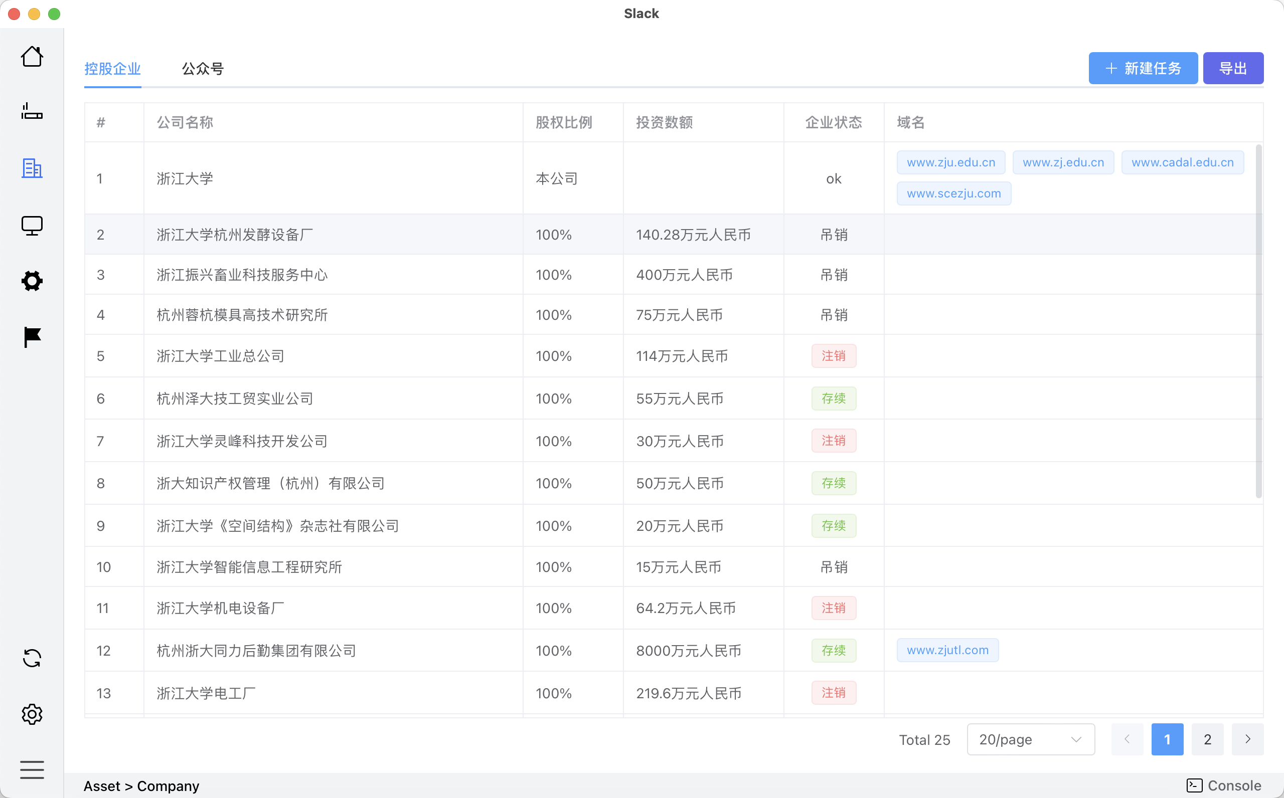Open the home icon in sidebar
This screenshot has height=798, width=1284.
(32, 56)
